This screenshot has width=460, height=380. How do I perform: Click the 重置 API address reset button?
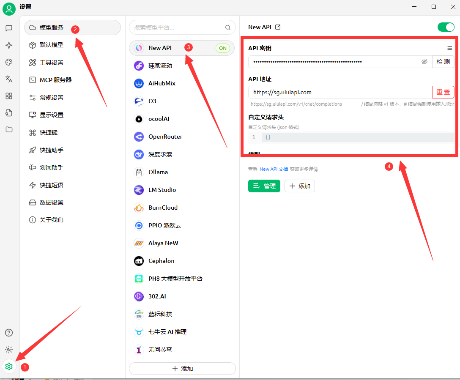(443, 93)
